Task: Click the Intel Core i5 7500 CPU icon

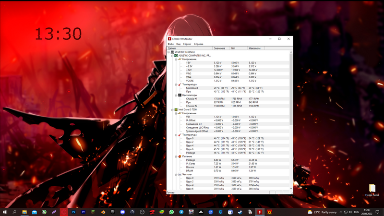Action: pos(176,109)
